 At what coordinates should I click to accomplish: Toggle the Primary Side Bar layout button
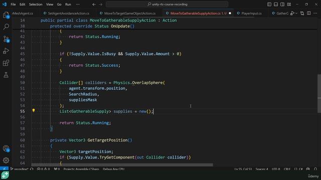(x=269, y=4)
